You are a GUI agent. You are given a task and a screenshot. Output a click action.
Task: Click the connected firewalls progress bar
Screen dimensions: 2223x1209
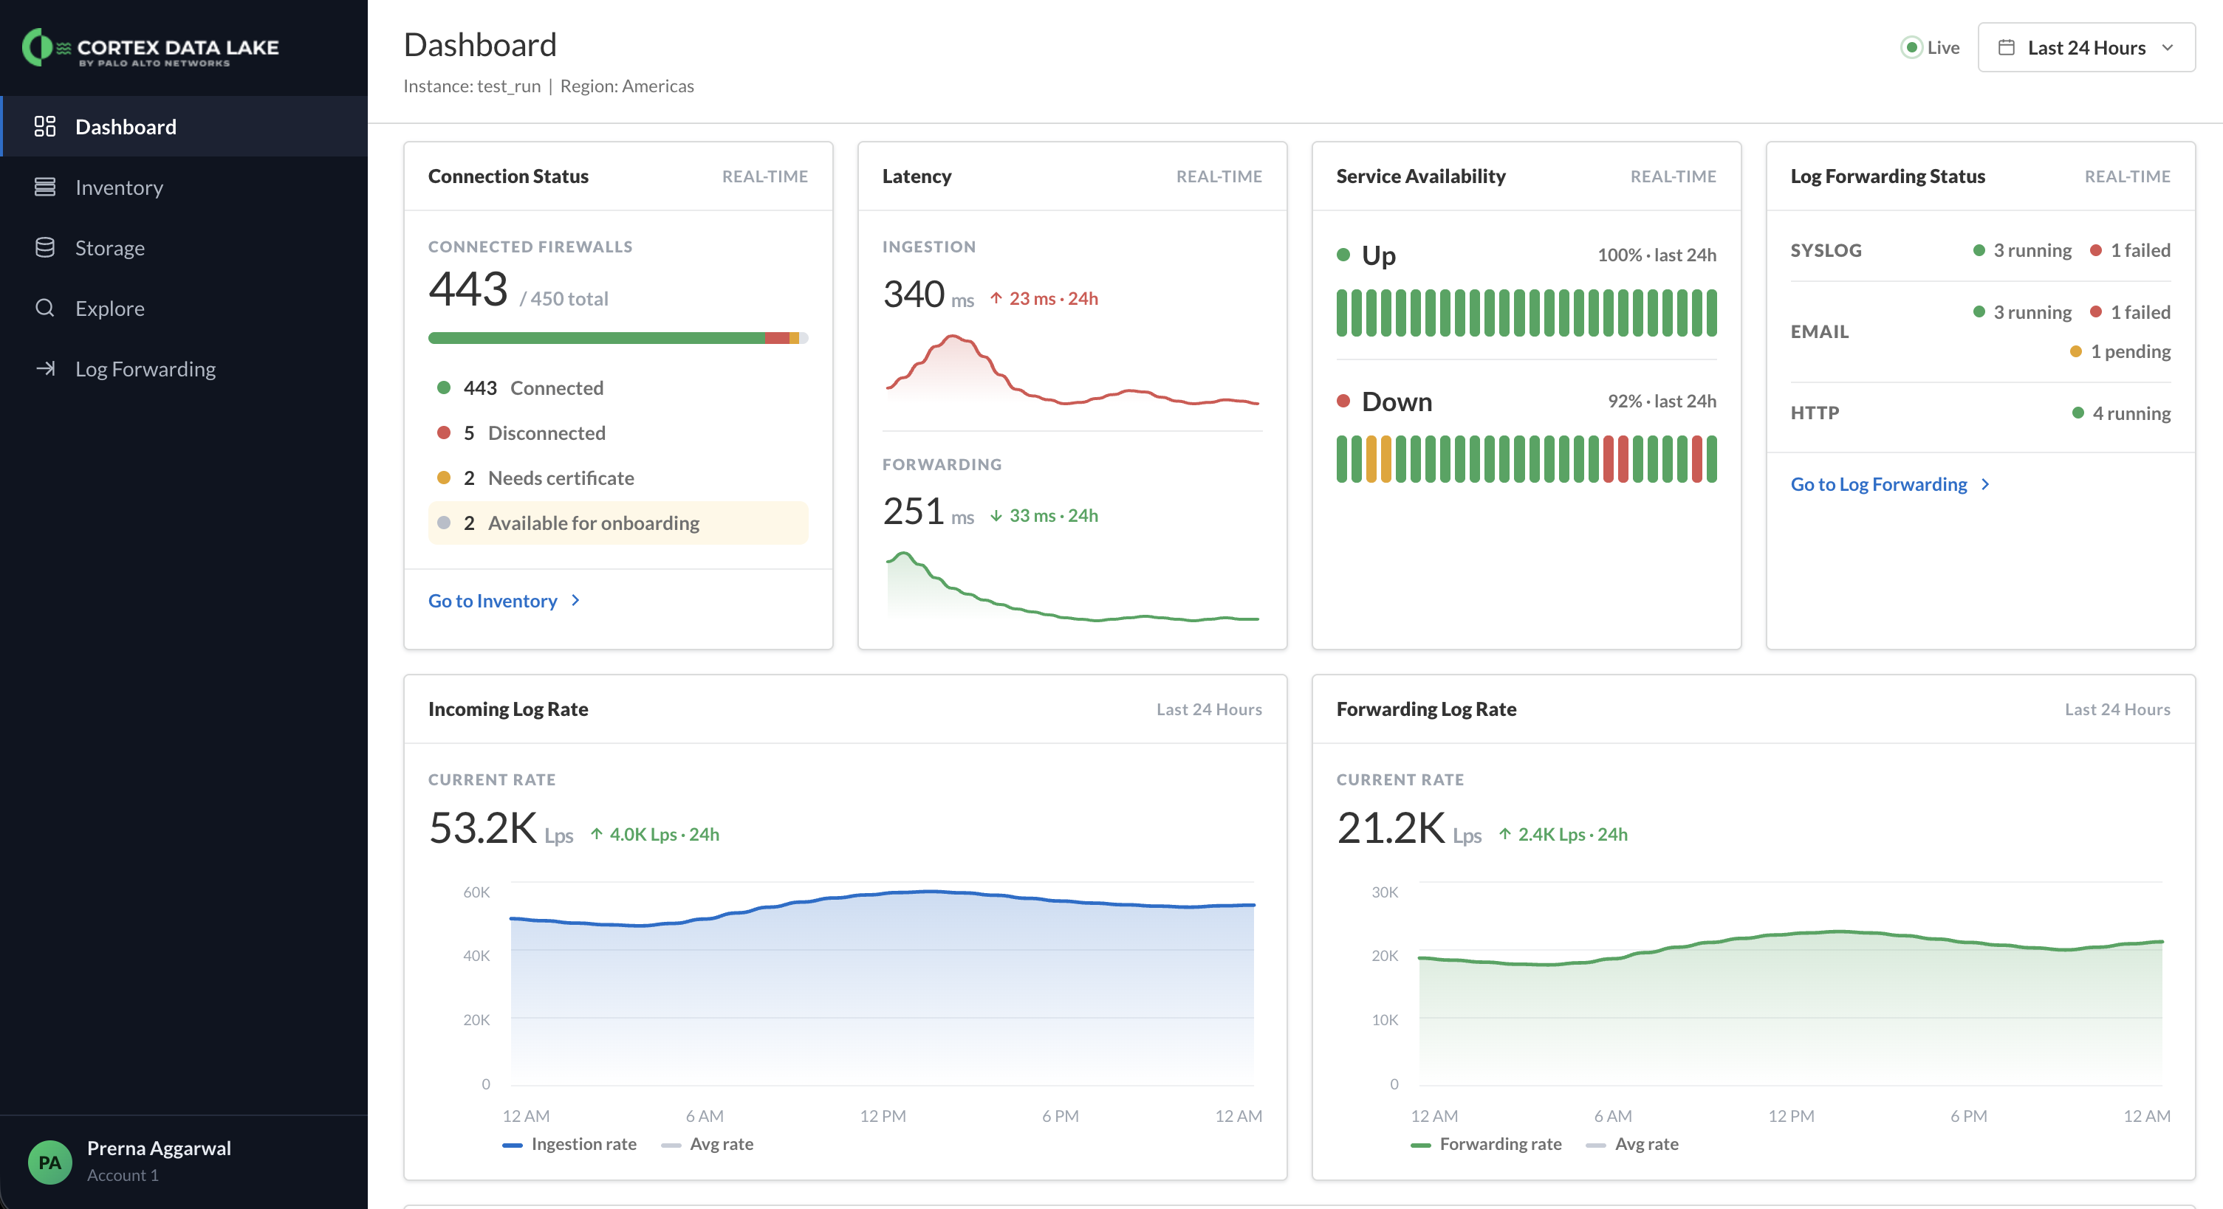coord(618,338)
